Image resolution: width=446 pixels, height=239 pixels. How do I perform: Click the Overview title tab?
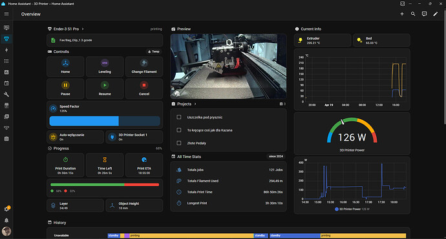tap(31, 14)
